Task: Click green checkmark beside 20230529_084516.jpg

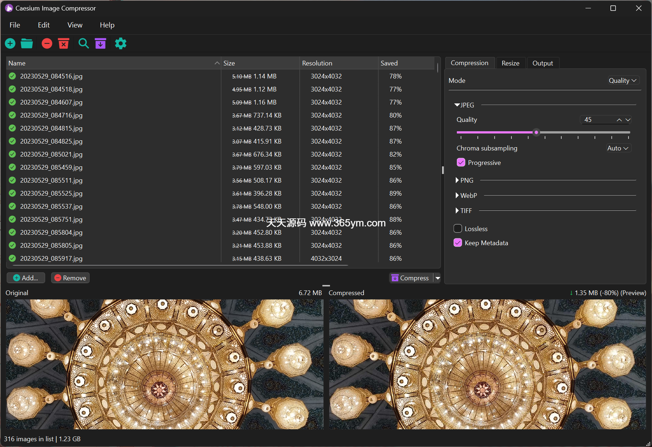Action: (x=12, y=76)
